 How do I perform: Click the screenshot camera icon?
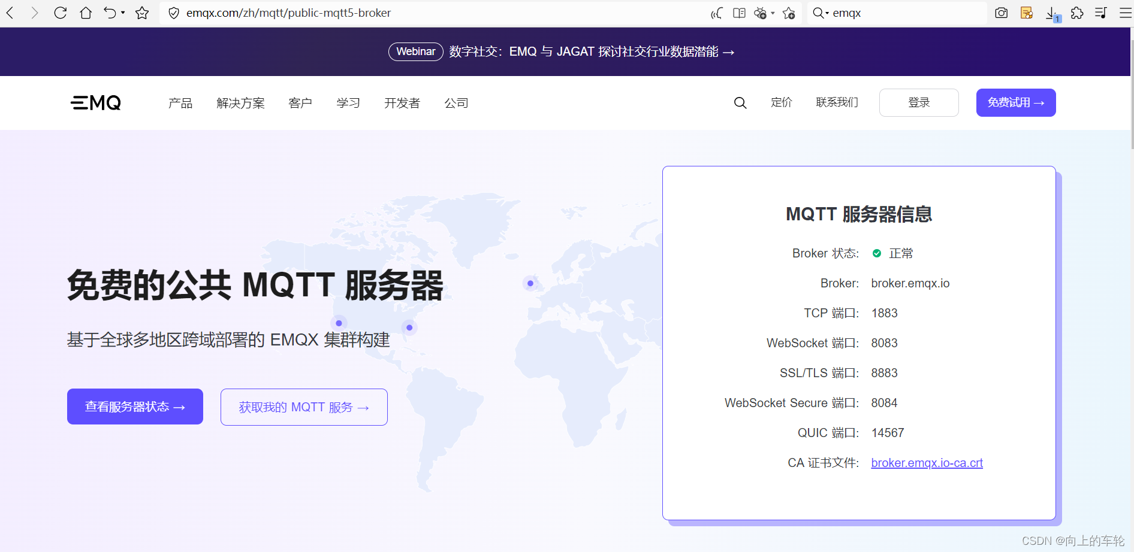(1001, 13)
